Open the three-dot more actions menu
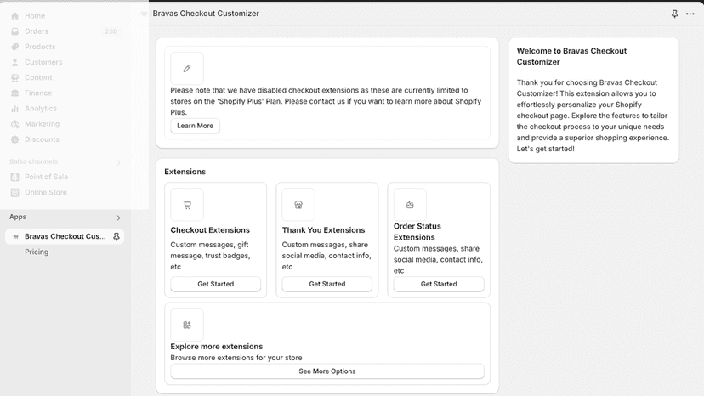The height and width of the screenshot is (396, 704). (690, 14)
